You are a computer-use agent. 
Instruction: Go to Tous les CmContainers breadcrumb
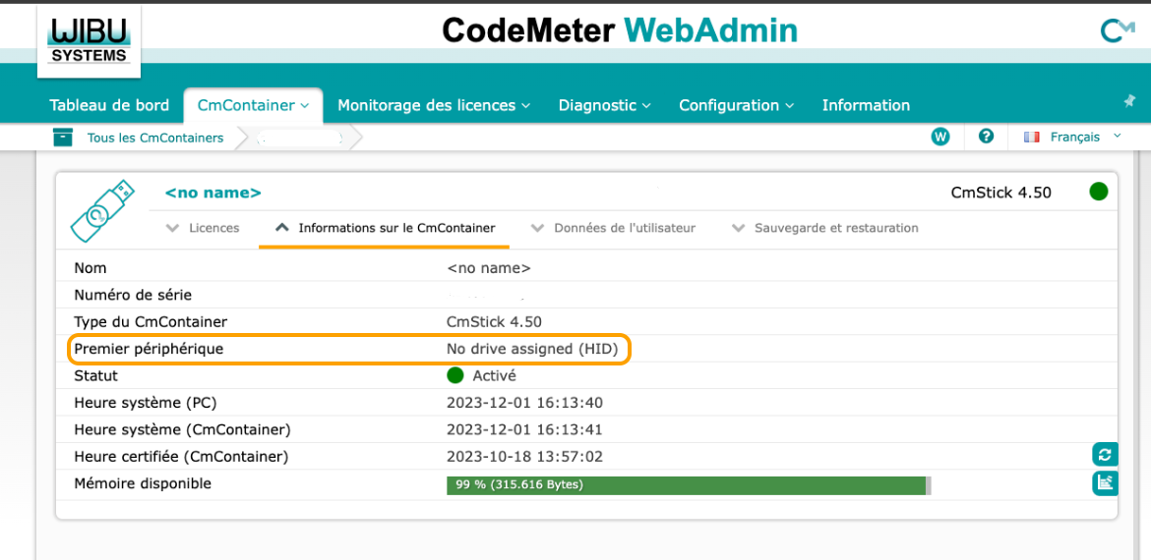click(155, 138)
